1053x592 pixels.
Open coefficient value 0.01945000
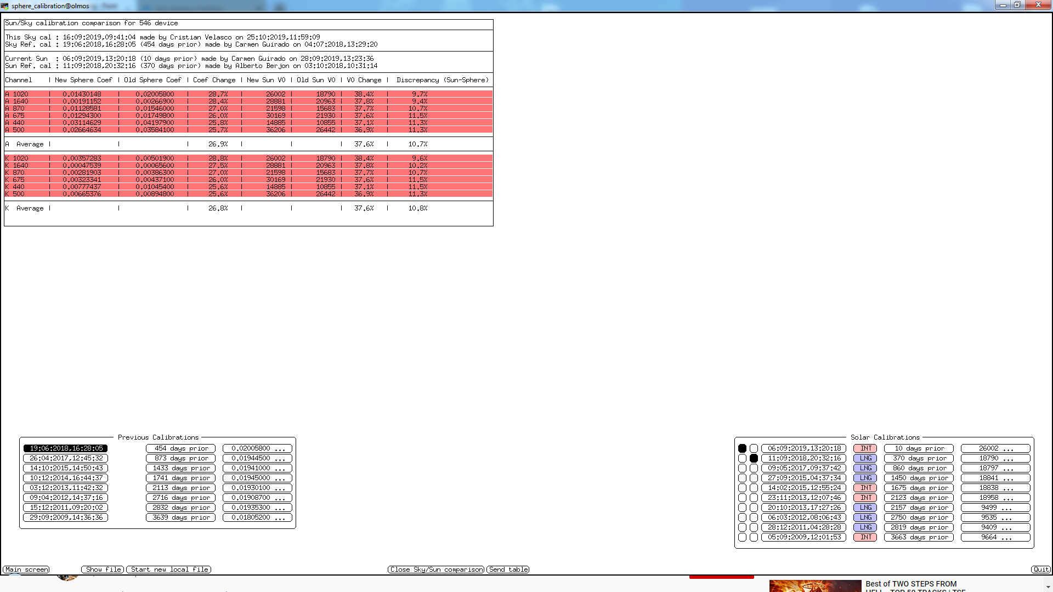coord(257,478)
